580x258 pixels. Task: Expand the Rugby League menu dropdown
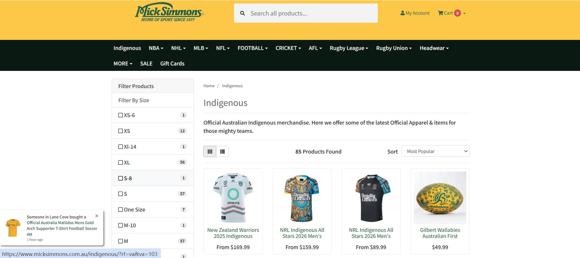(x=349, y=48)
